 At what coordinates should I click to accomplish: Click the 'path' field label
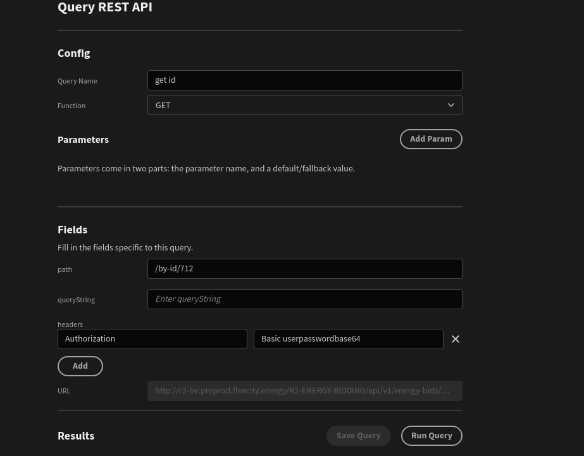click(x=65, y=269)
